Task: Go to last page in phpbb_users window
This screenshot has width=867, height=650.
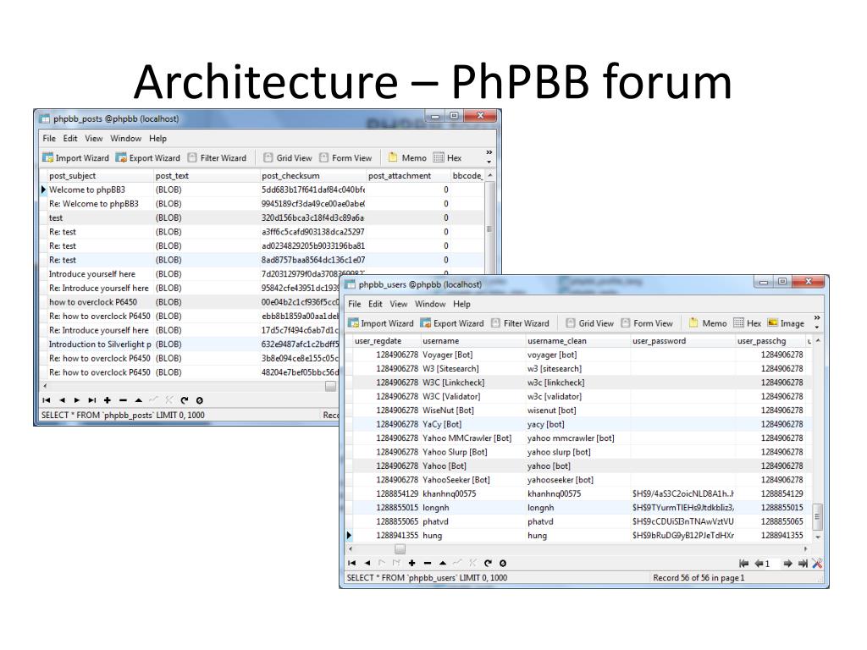Action: point(803,563)
